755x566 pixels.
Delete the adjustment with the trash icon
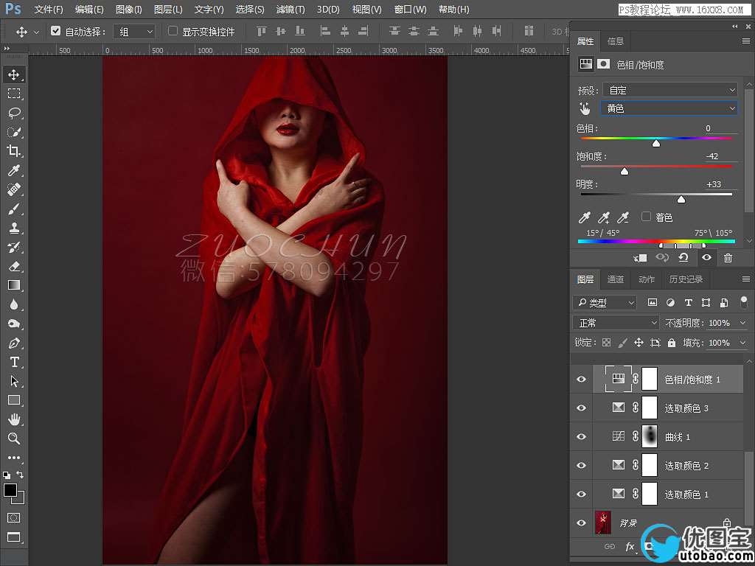728,258
